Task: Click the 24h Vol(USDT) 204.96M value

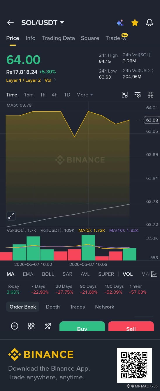Action: point(132,77)
